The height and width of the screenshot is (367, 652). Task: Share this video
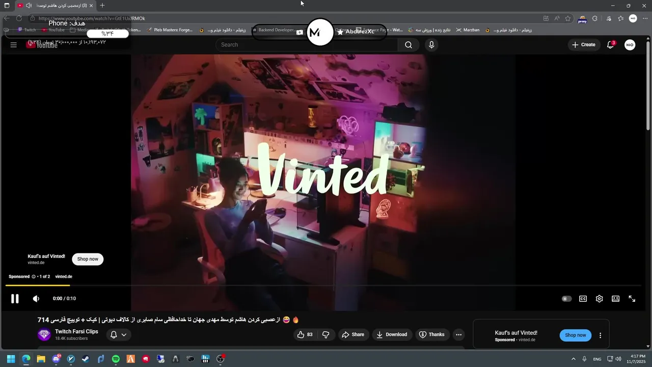(x=353, y=334)
